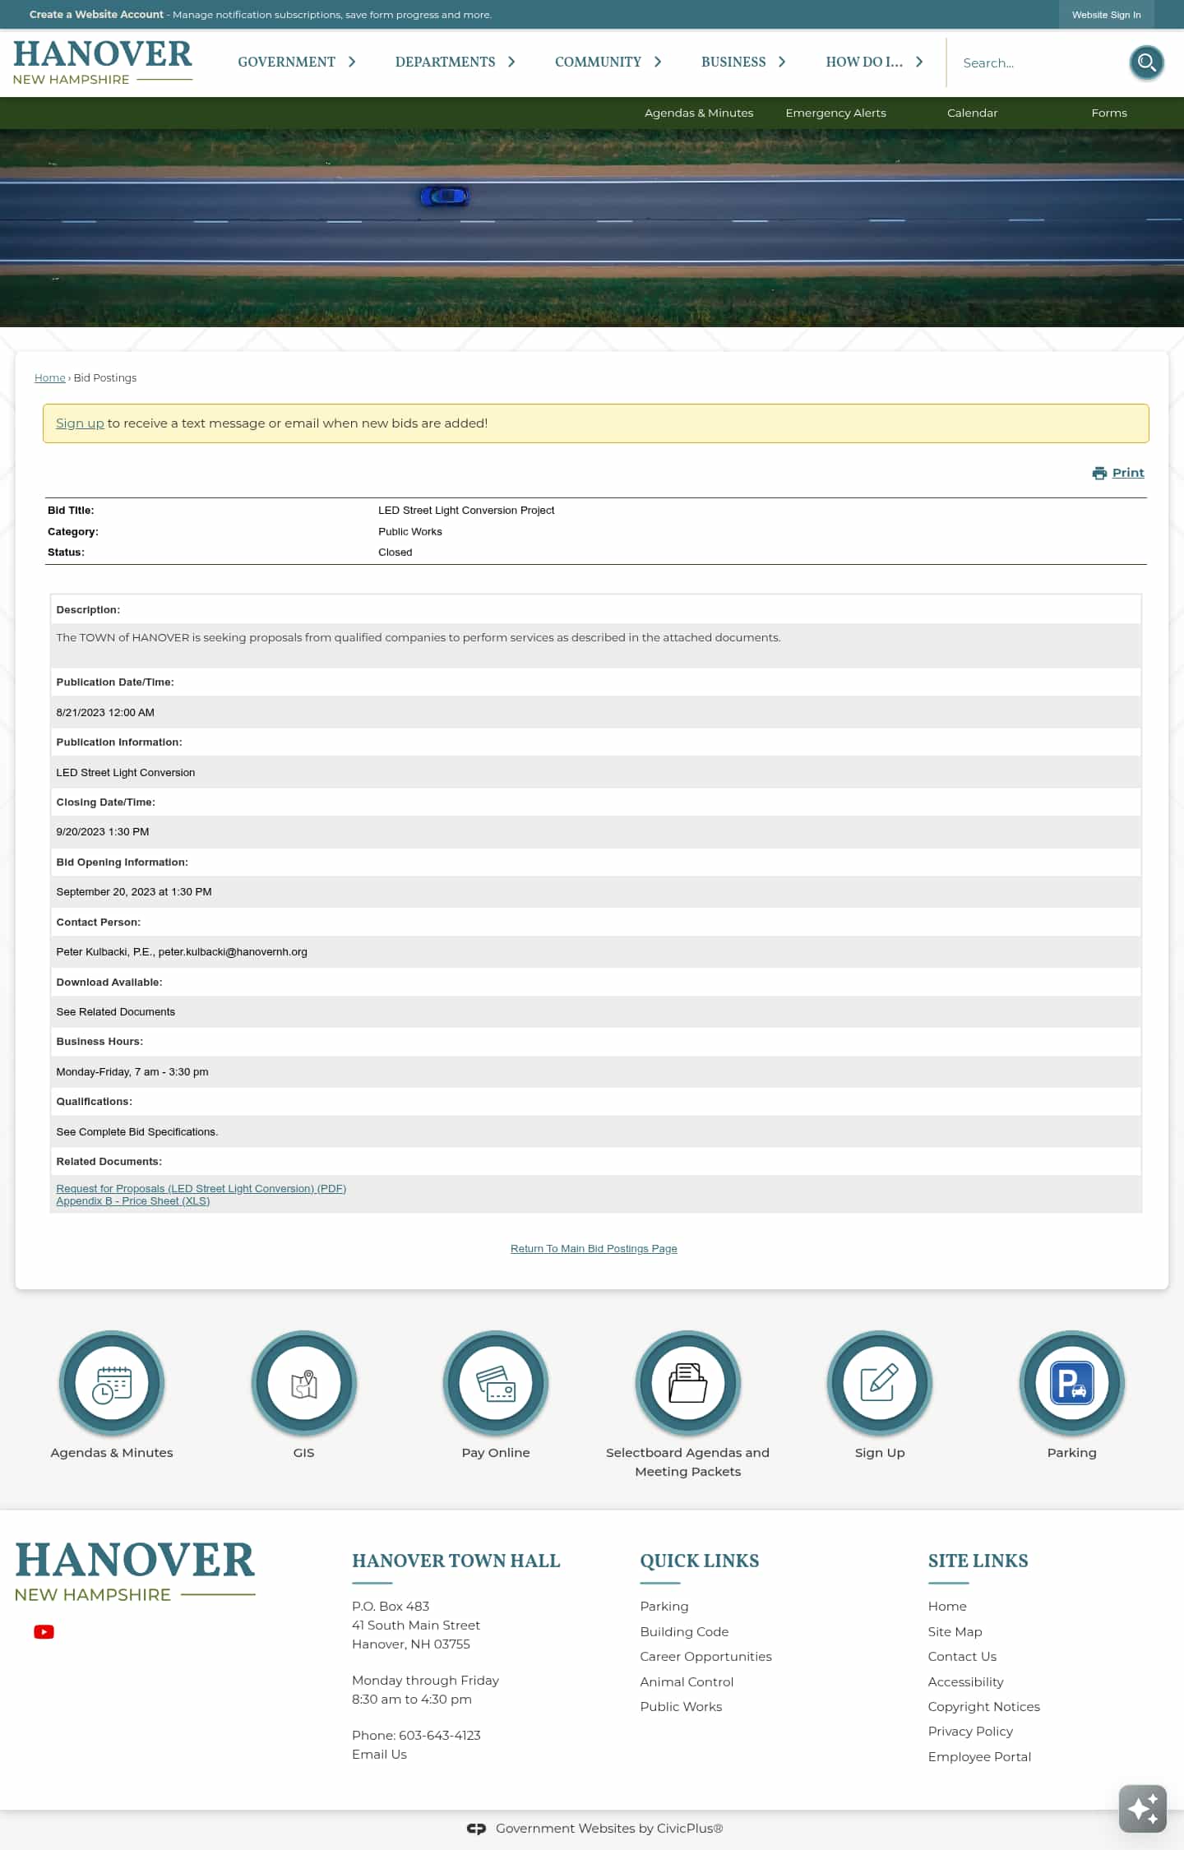Screen dimensions: 1184x1850
Task: Expand the Community menu chevron
Action: click(x=658, y=62)
